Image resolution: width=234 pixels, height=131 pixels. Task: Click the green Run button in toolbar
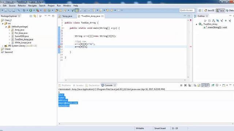click(31, 10)
